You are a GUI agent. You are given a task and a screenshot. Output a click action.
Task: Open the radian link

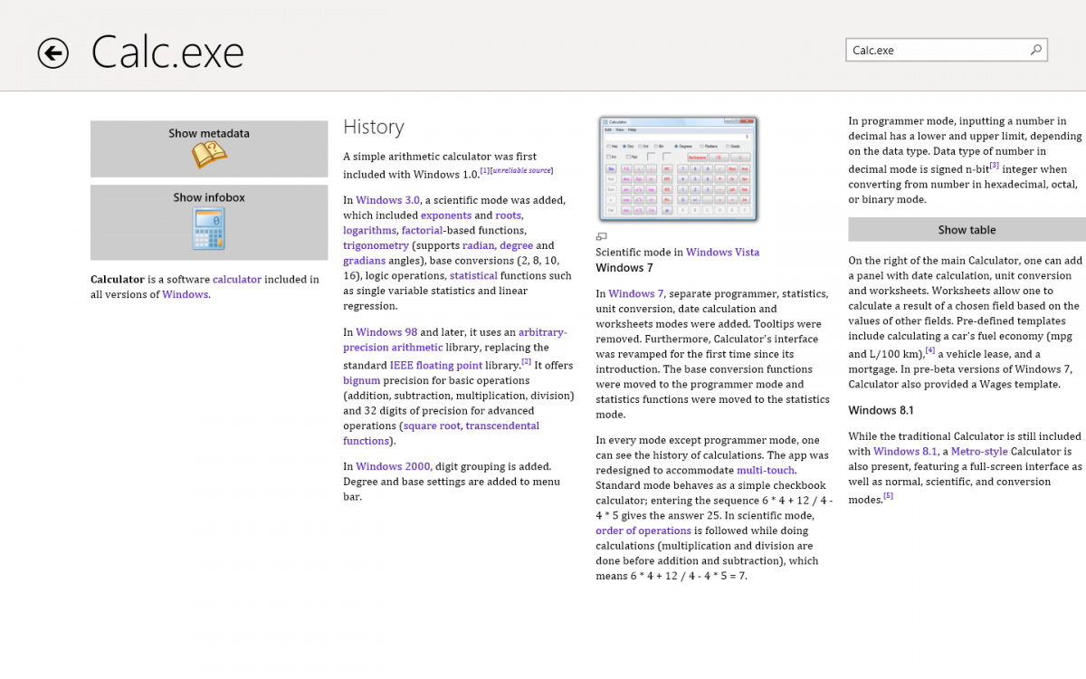(478, 245)
